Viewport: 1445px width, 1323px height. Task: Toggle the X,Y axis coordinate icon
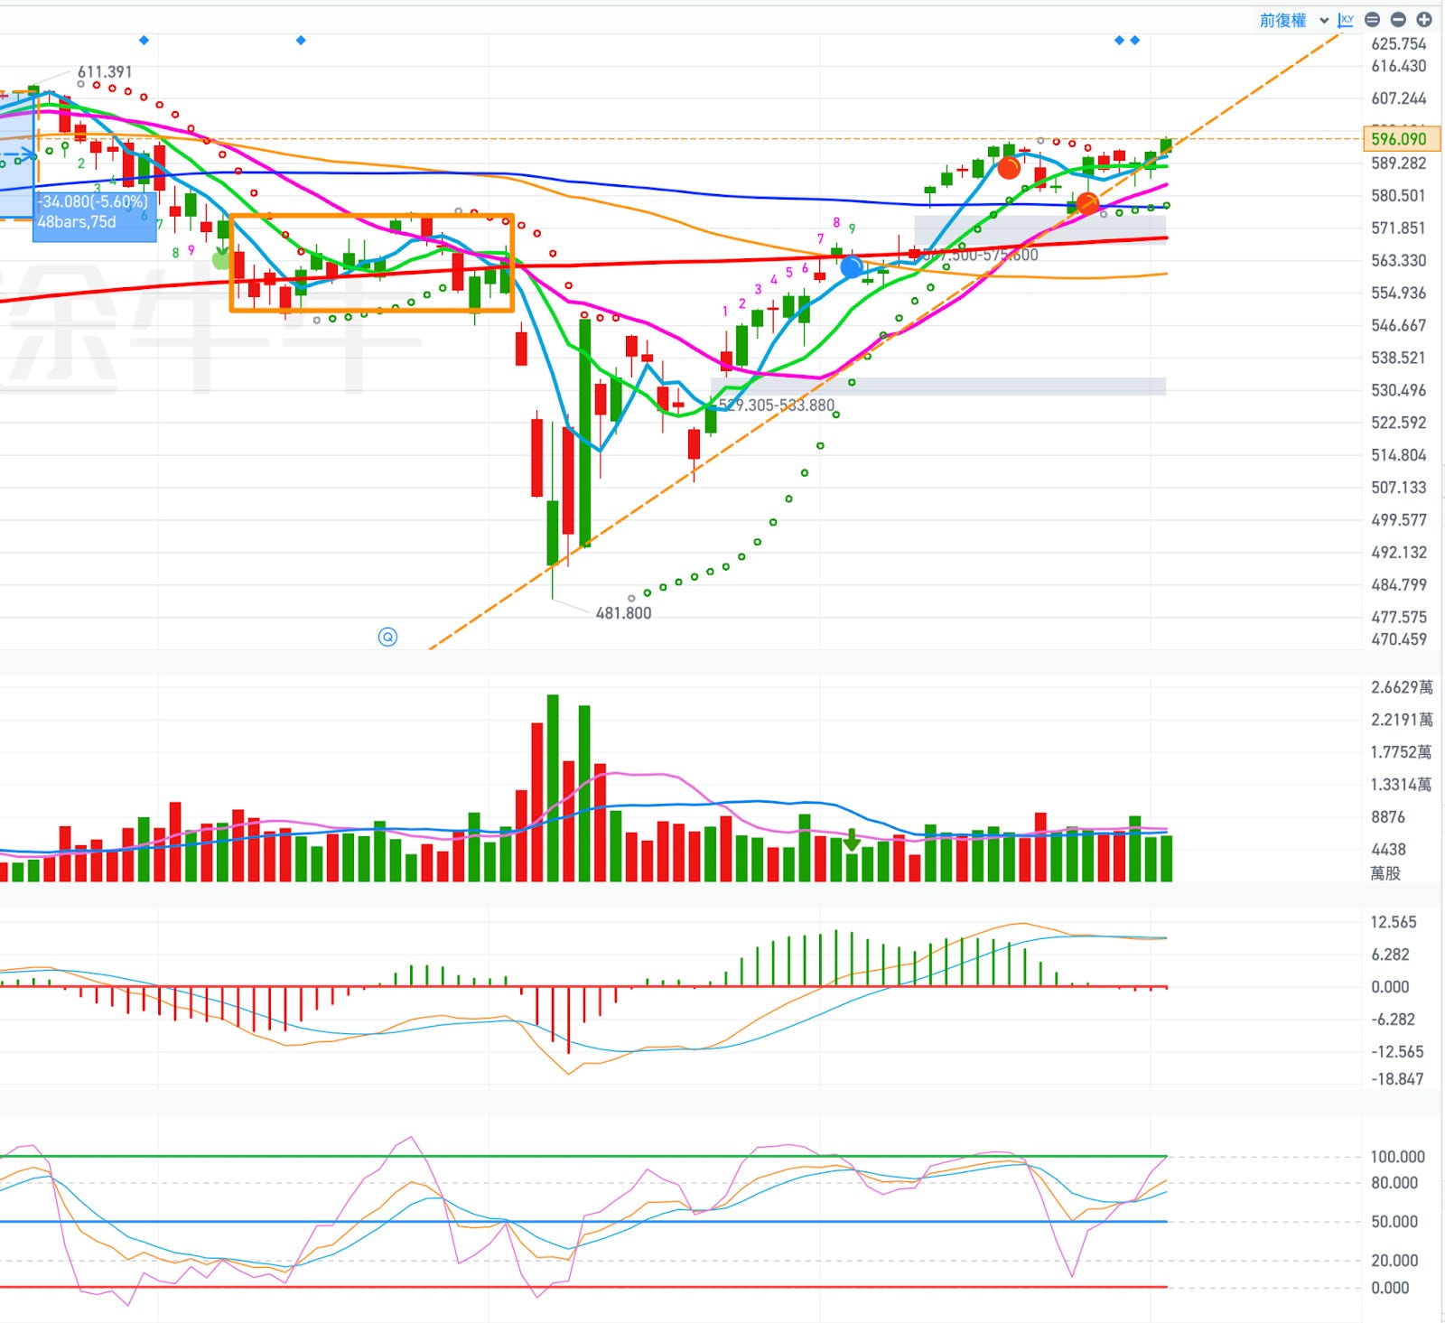1346,20
